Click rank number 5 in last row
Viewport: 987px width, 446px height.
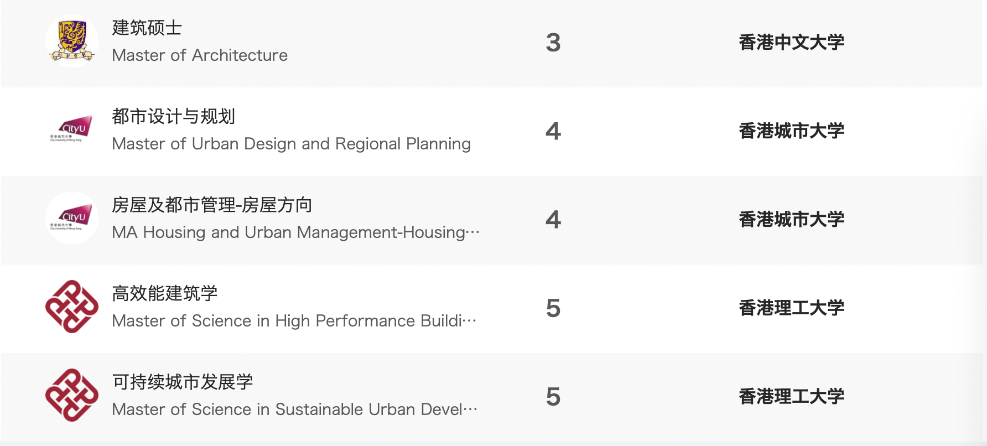[553, 397]
